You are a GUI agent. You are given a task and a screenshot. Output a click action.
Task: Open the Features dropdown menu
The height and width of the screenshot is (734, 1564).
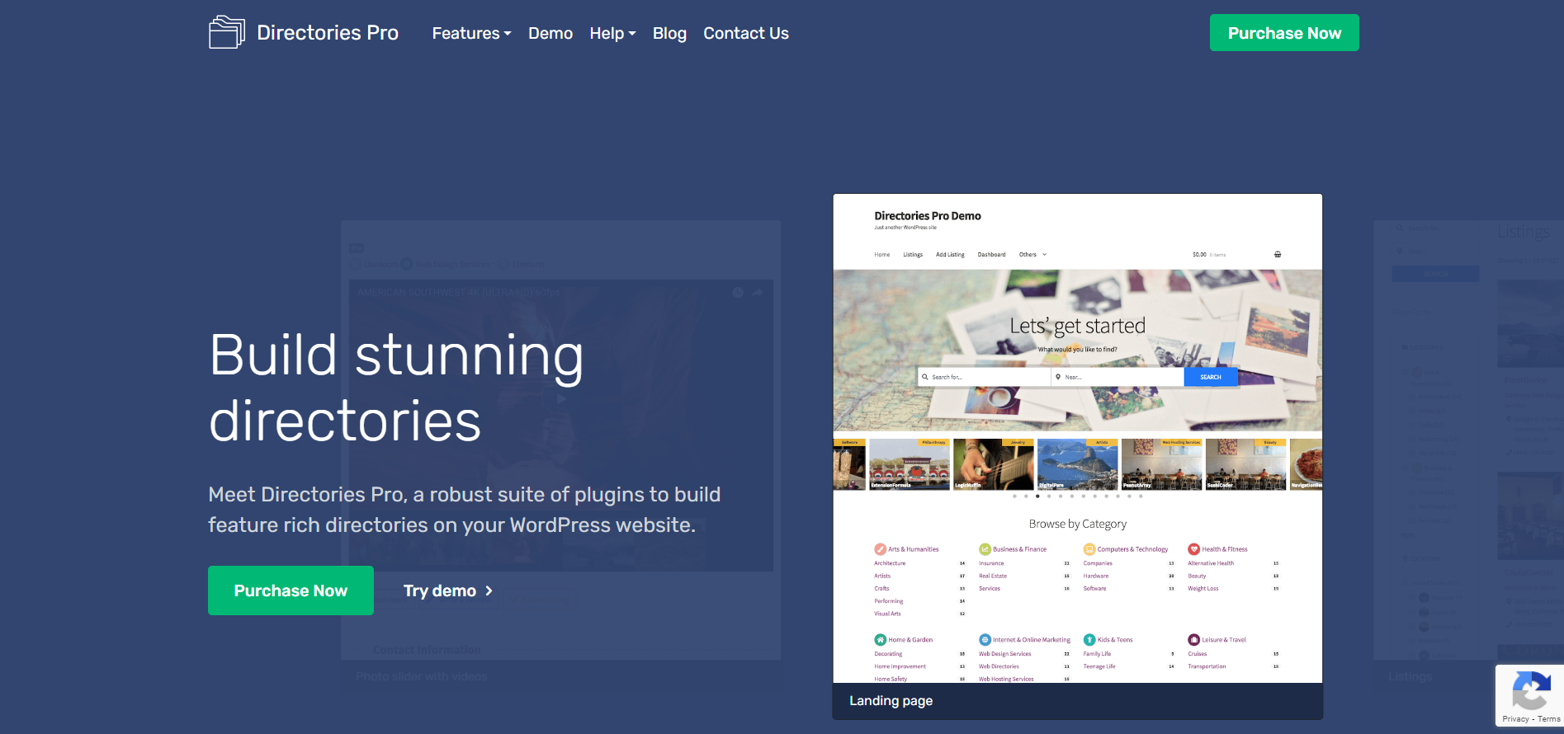[471, 33]
